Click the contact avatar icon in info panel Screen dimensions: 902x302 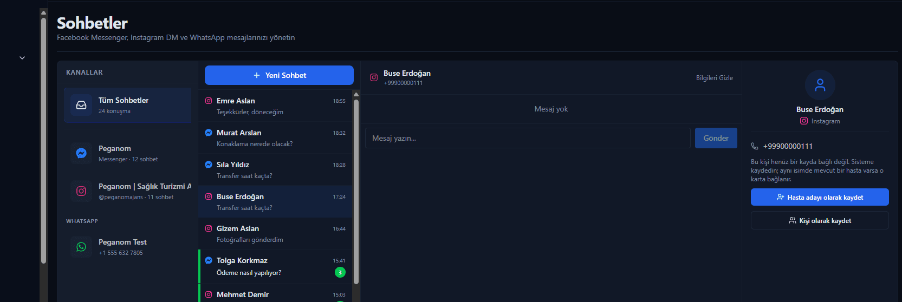820,85
